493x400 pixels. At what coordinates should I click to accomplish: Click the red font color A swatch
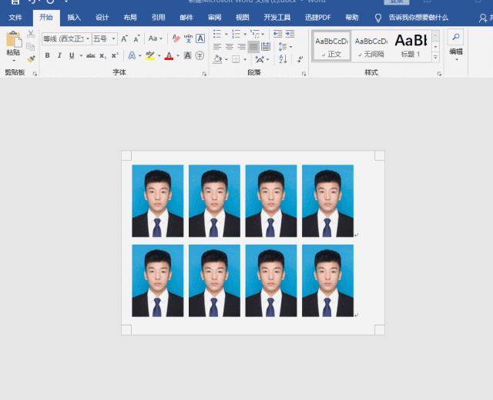tap(169, 55)
